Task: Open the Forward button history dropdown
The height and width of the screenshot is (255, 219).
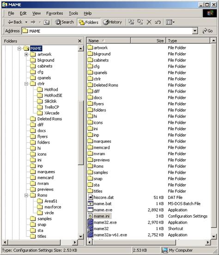Action: pyautogui.click(x=40, y=22)
